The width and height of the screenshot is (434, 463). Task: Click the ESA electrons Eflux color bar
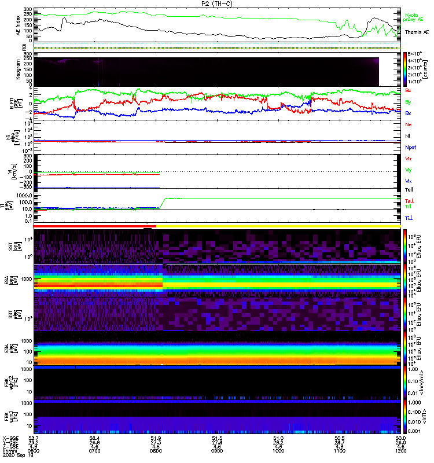click(404, 348)
